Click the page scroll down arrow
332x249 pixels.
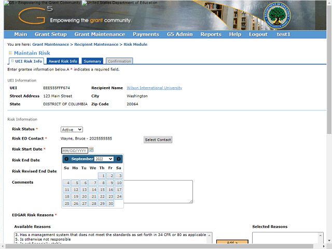[329, 241]
